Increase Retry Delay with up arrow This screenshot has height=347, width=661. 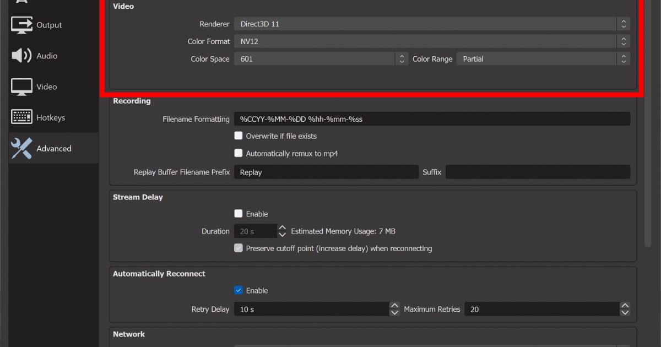[394, 306]
